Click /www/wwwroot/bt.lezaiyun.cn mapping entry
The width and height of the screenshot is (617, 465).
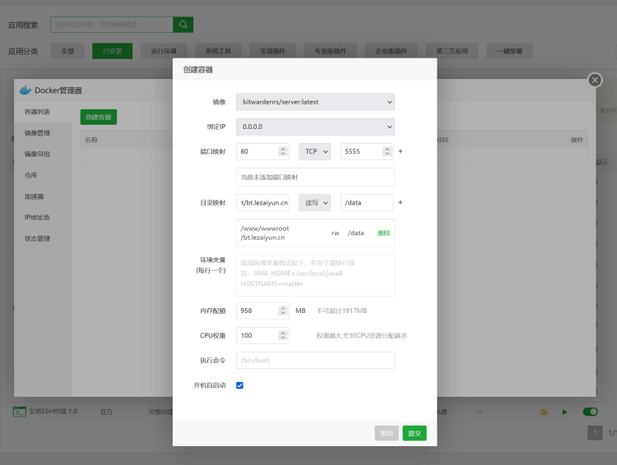(265, 233)
